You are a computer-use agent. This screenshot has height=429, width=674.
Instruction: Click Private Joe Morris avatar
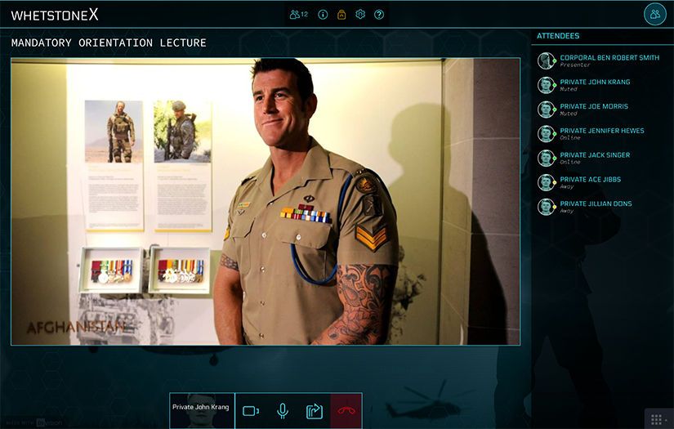[546, 109]
